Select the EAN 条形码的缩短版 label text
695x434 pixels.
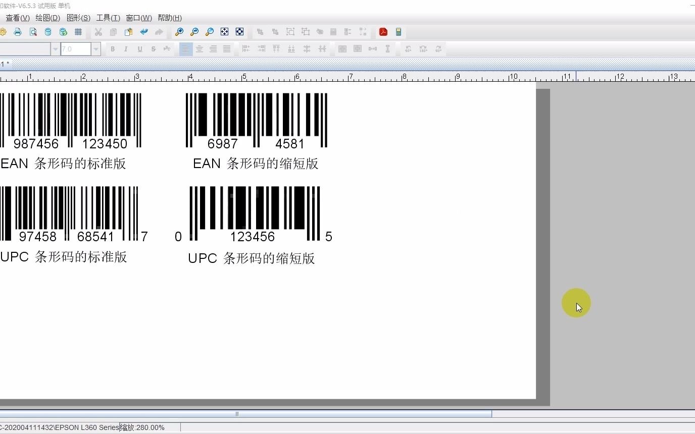[x=256, y=164]
